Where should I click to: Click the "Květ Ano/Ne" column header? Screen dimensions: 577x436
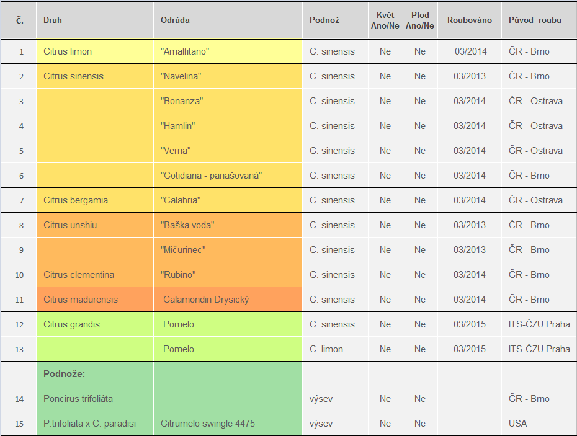[x=385, y=20]
